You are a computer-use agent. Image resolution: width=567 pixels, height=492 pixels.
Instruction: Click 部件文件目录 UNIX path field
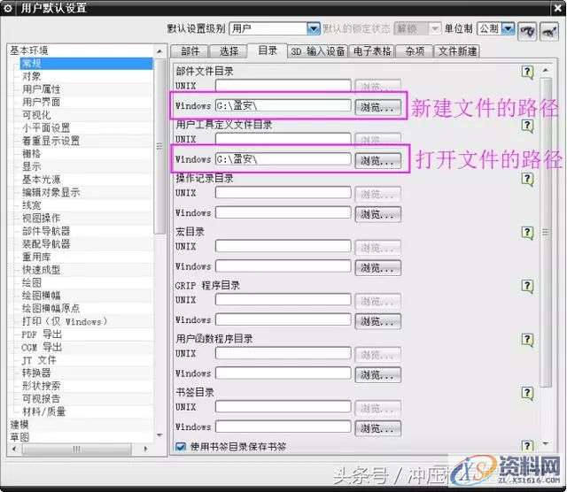pyautogui.click(x=283, y=86)
